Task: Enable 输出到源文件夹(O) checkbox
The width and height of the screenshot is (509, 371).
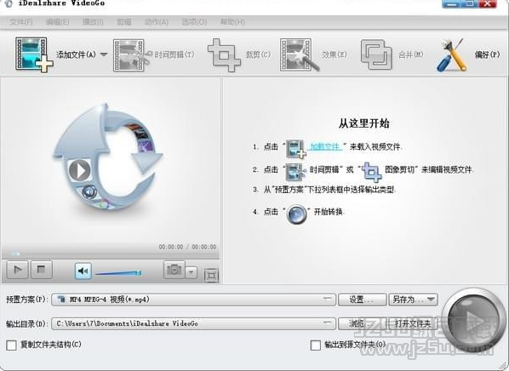Action: point(316,345)
